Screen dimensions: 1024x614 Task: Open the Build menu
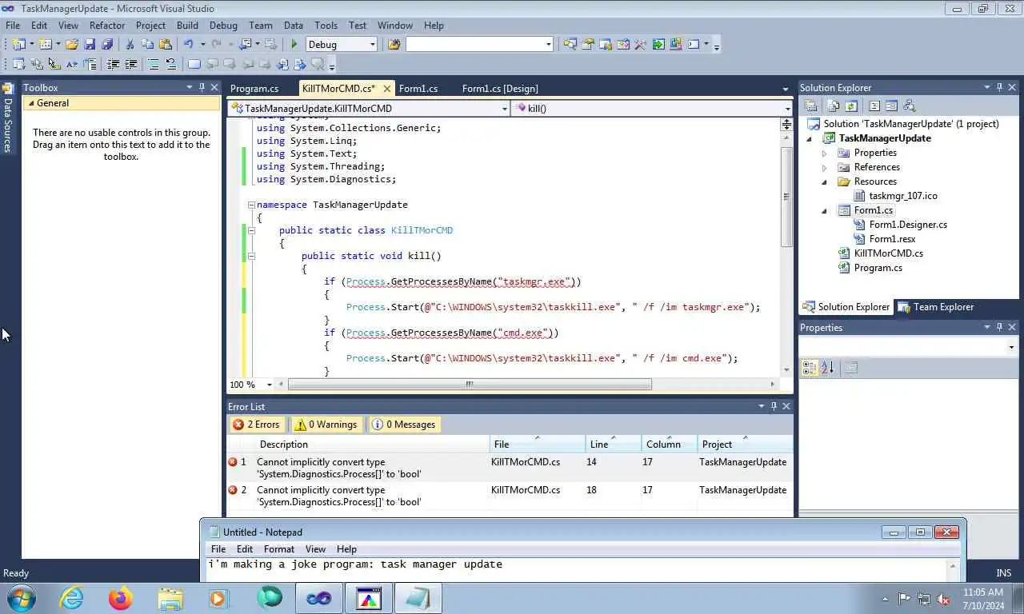pos(187,26)
